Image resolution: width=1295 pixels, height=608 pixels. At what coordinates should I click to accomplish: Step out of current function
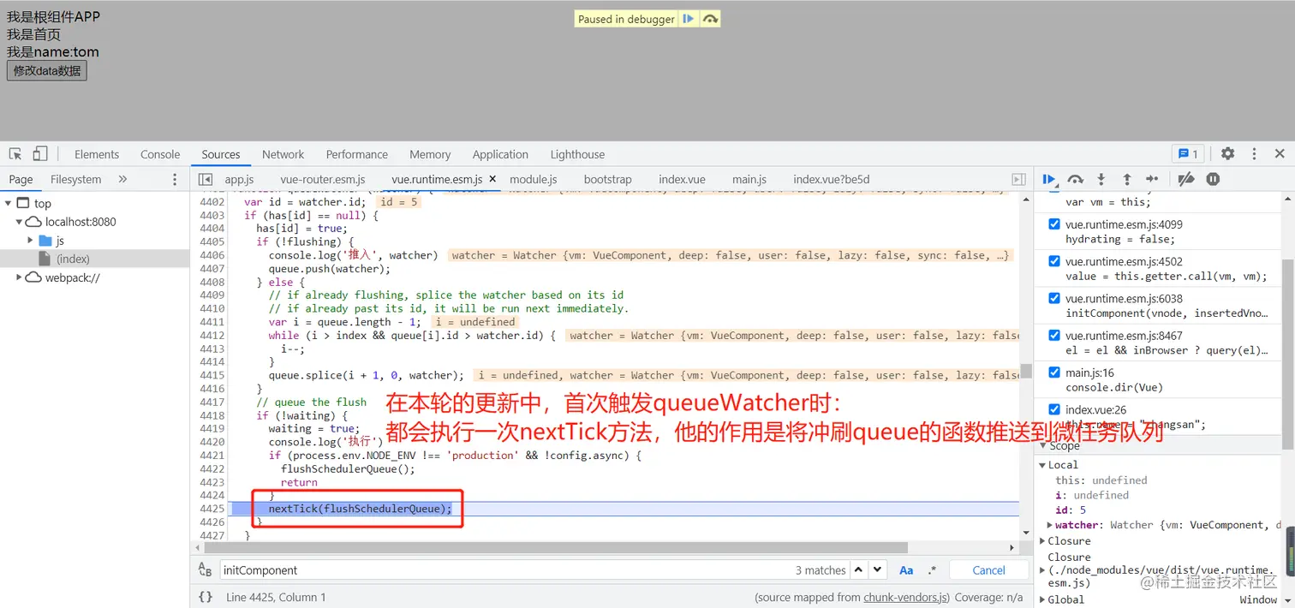click(x=1127, y=179)
